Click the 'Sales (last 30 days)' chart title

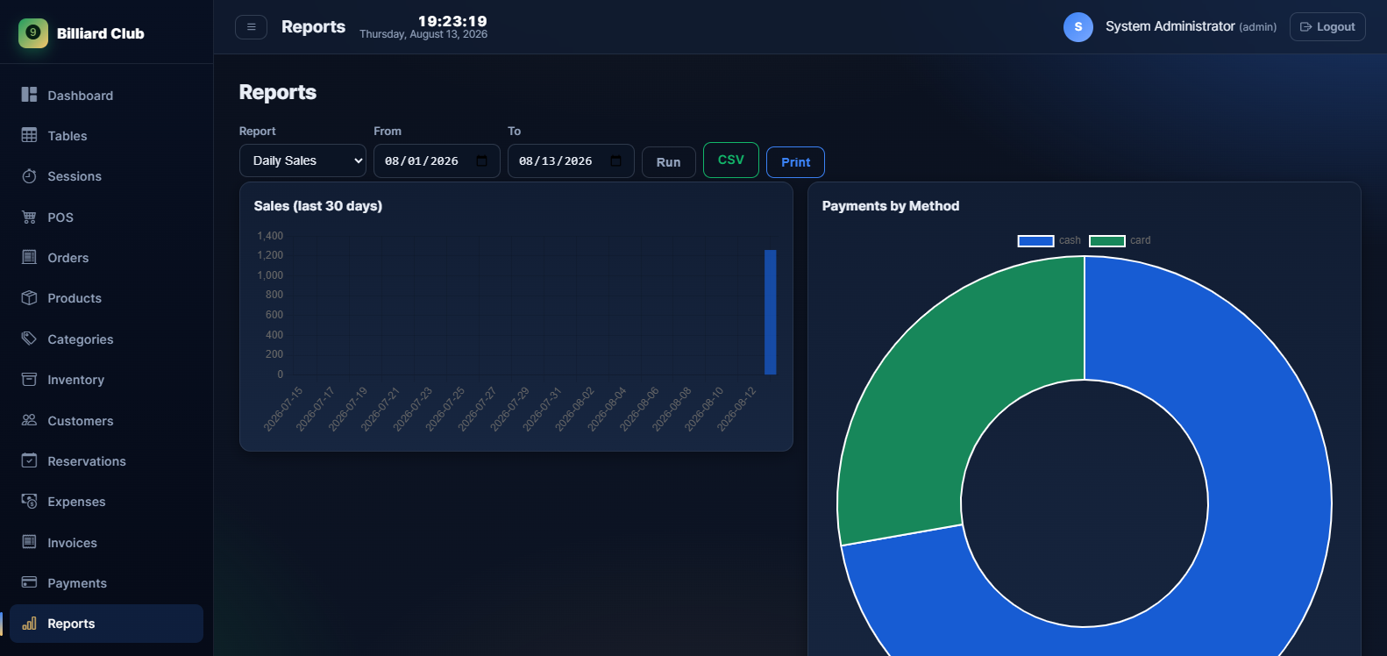click(318, 206)
